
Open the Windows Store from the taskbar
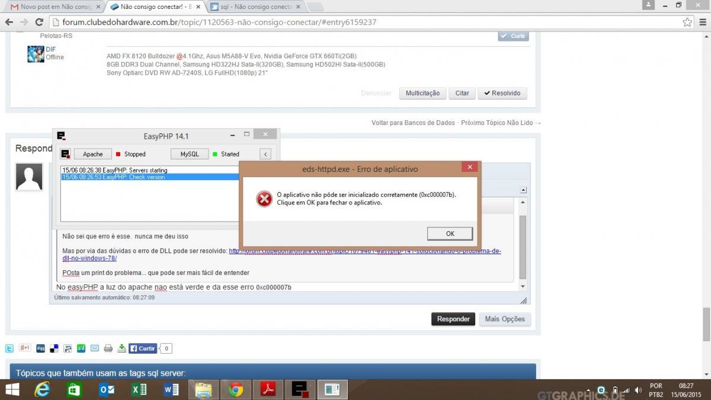point(73,389)
